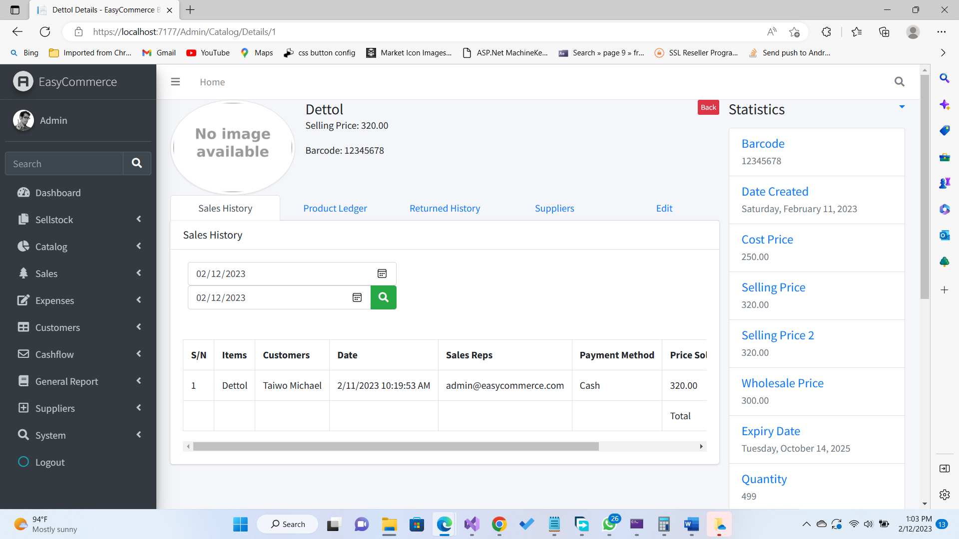The height and width of the screenshot is (539, 959).
Task: Click the Home breadcrumb link
Action: coord(212,82)
